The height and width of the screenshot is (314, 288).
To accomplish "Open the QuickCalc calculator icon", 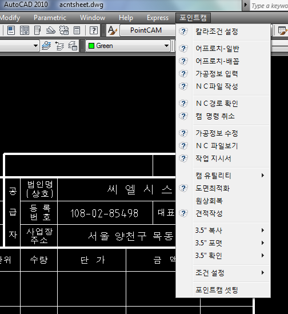I will click(77, 30).
